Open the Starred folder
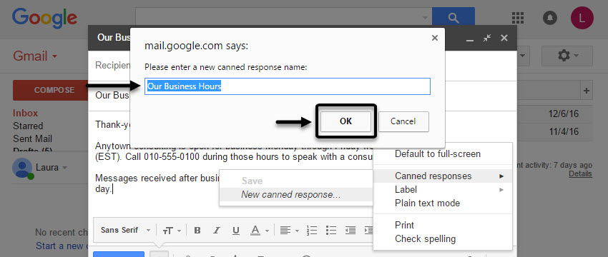This screenshot has width=608, height=257. (28, 126)
